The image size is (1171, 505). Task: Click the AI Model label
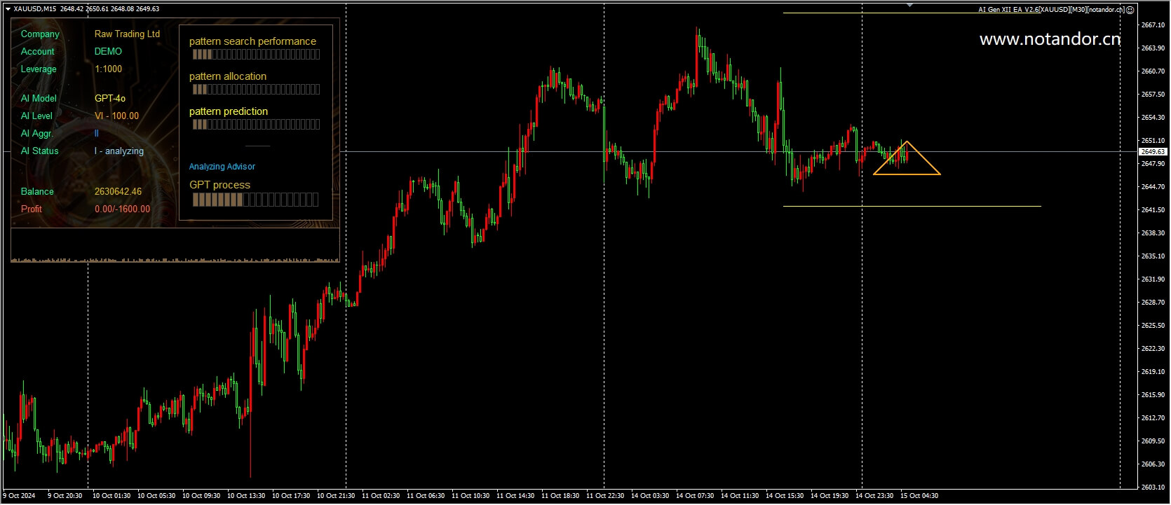tap(39, 99)
